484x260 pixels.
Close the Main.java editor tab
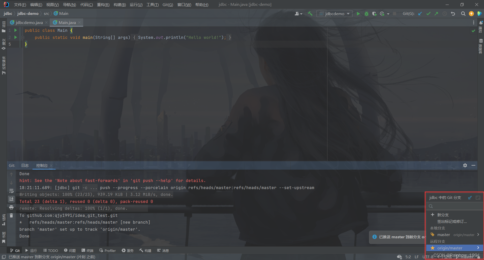coord(79,22)
